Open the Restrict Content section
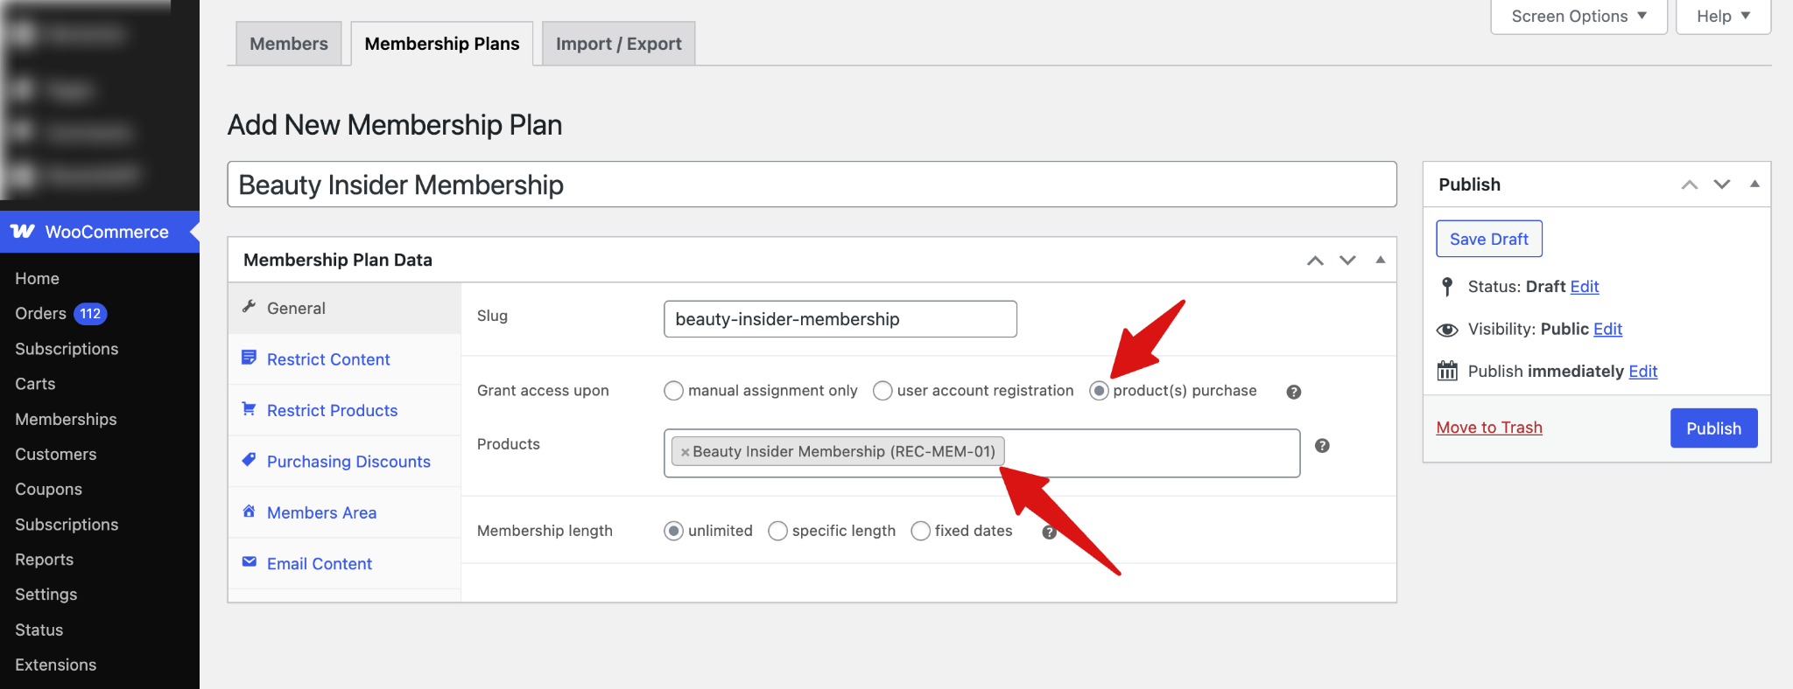 click(x=345, y=359)
